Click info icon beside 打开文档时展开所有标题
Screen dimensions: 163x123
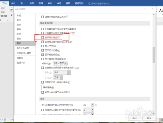coord(69,92)
